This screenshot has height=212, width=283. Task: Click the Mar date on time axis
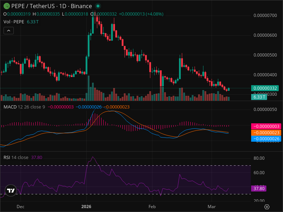[x=212, y=207]
